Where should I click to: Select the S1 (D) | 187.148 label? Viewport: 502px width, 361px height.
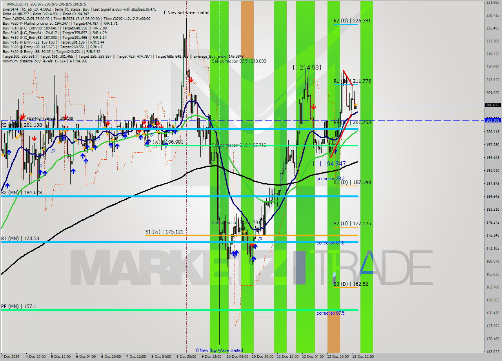[x=352, y=182]
